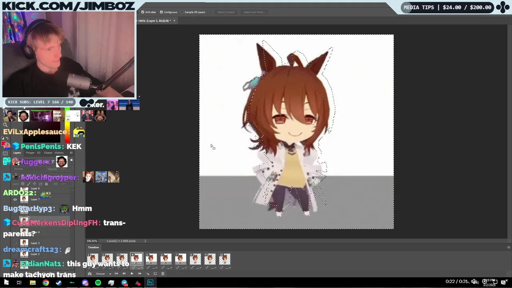Close the Layer 5 document tab
This screenshot has height=288, width=512.
(174, 21)
